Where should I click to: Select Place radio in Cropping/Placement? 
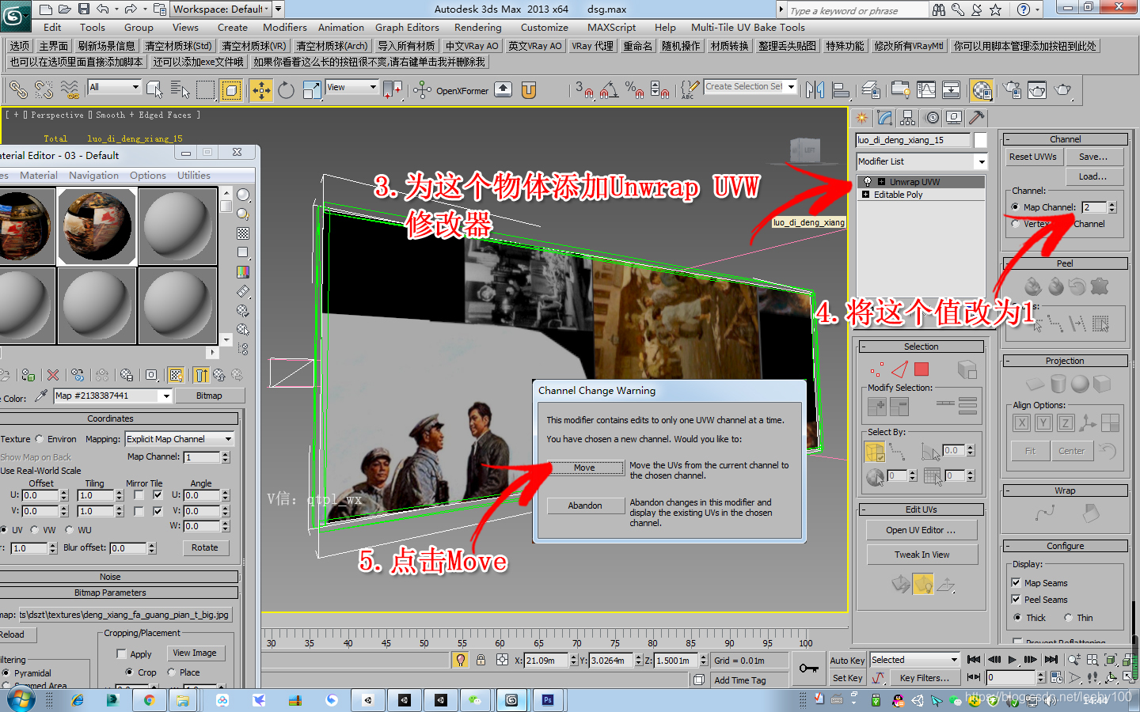pos(172,672)
